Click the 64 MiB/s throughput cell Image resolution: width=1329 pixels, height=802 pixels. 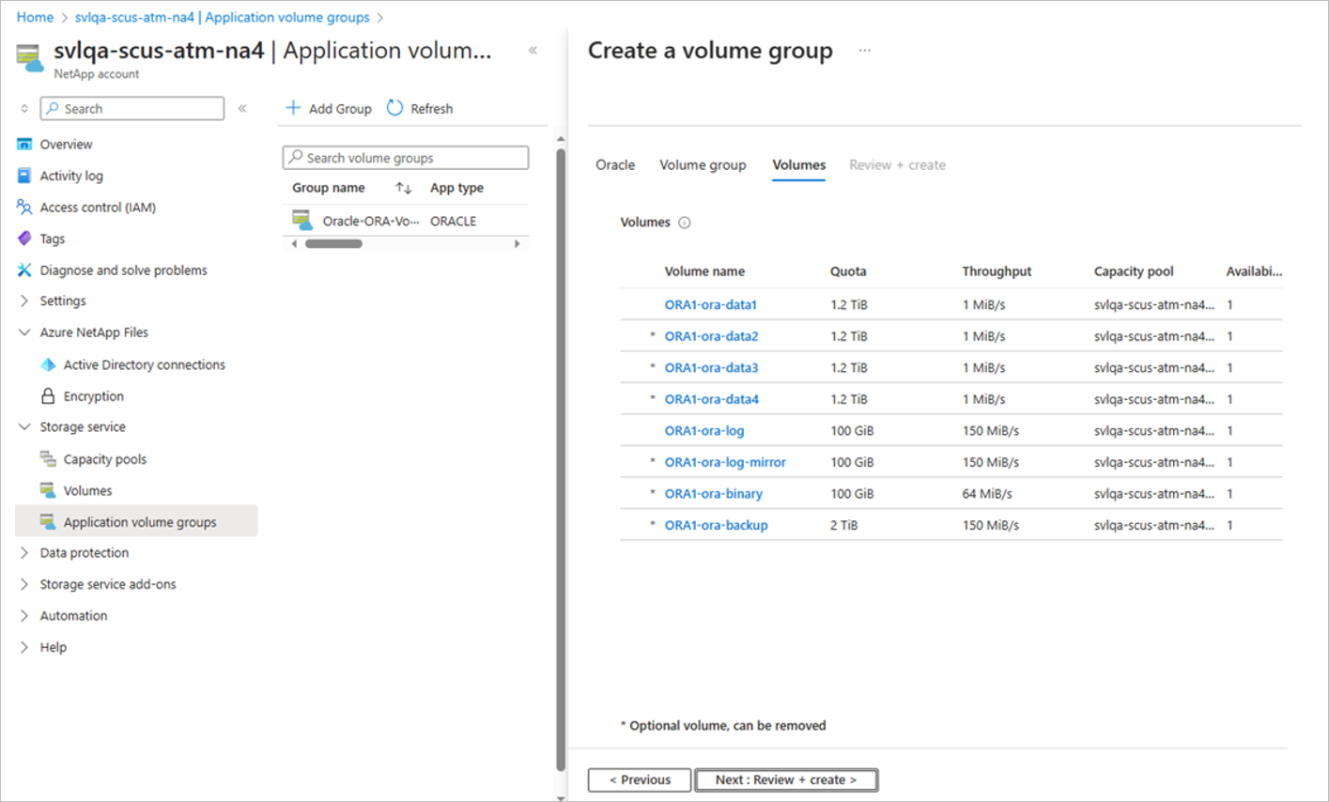[987, 493]
